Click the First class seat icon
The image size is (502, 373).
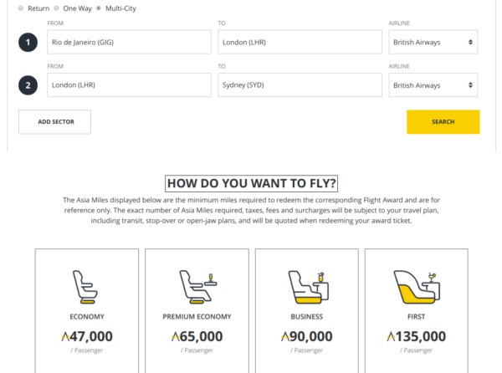pos(416,285)
